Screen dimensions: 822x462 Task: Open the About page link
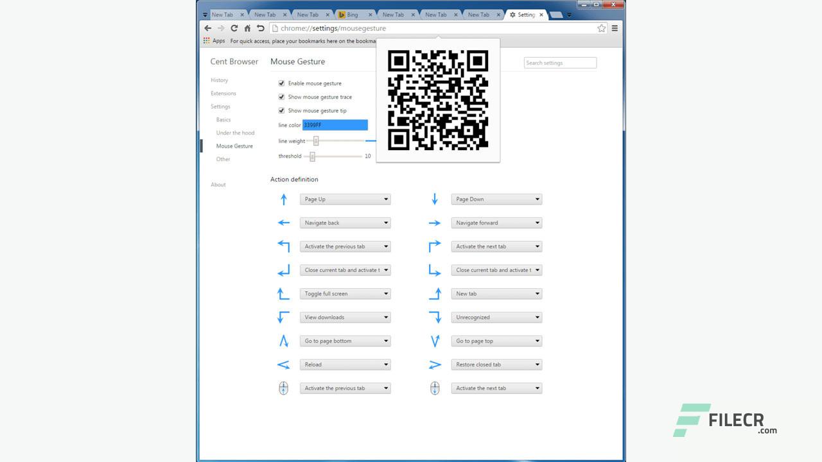pyautogui.click(x=218, y=185)
